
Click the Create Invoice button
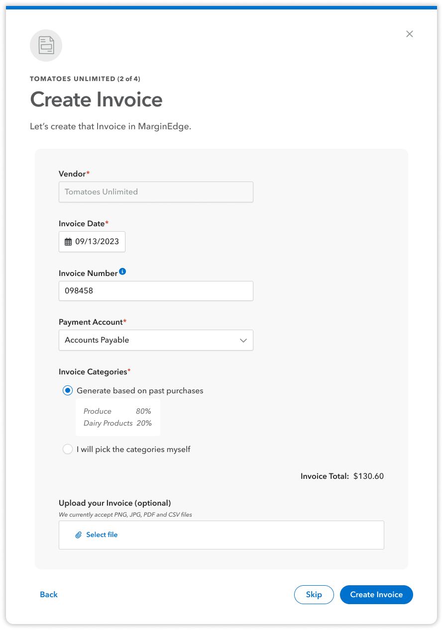tap(376, 595)
